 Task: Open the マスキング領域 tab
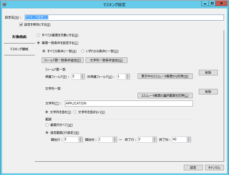tap(19, 49)
